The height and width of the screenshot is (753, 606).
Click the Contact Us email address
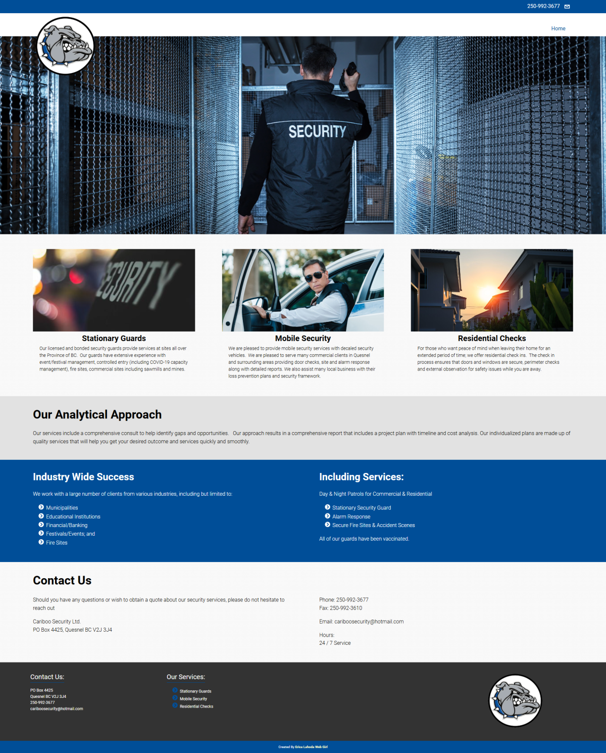369,622
